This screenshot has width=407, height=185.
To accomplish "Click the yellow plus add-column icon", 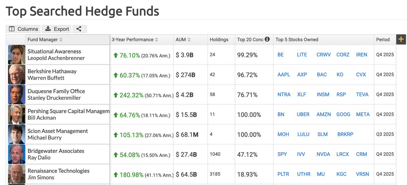I will tap(401, 39).
